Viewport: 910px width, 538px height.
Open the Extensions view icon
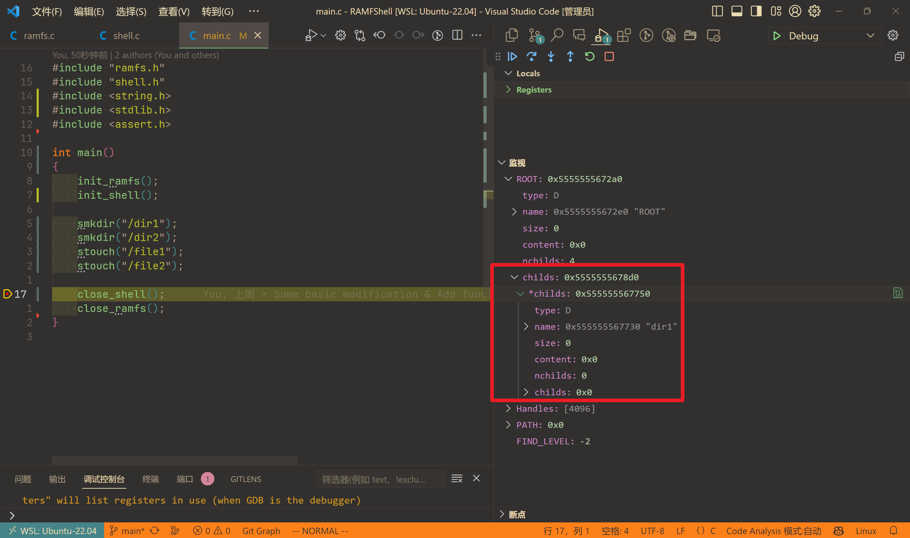click(623, 35)
